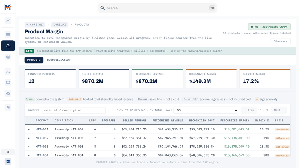Go to Prev page
The image size is (299, 168).
[249, 110]
